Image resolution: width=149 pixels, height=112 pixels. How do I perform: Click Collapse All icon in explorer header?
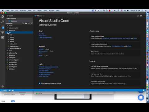(32, 23)
